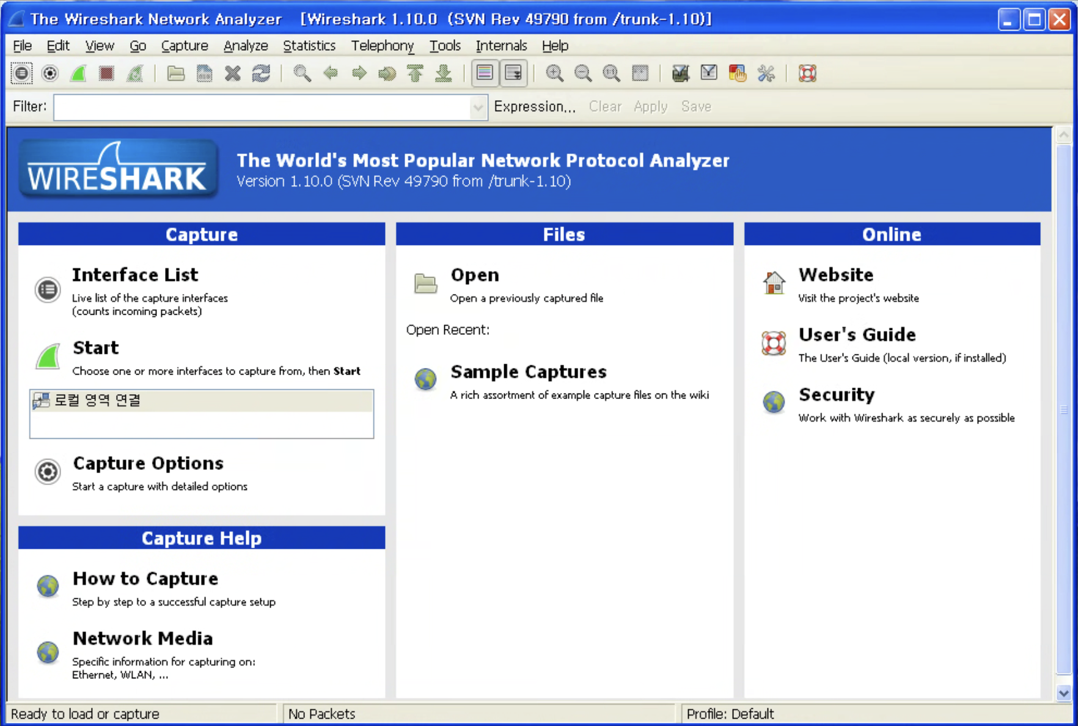Open Network Media help link

(142, 639)
